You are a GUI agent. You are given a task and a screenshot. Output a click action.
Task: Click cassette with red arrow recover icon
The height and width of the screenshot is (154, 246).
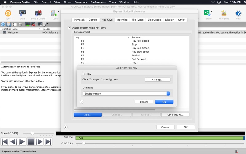click(33, 24)
